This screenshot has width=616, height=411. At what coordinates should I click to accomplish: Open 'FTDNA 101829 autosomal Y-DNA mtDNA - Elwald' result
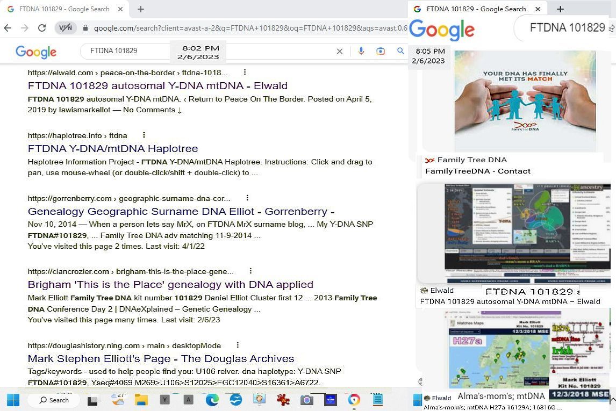click(x=157, y=85)
